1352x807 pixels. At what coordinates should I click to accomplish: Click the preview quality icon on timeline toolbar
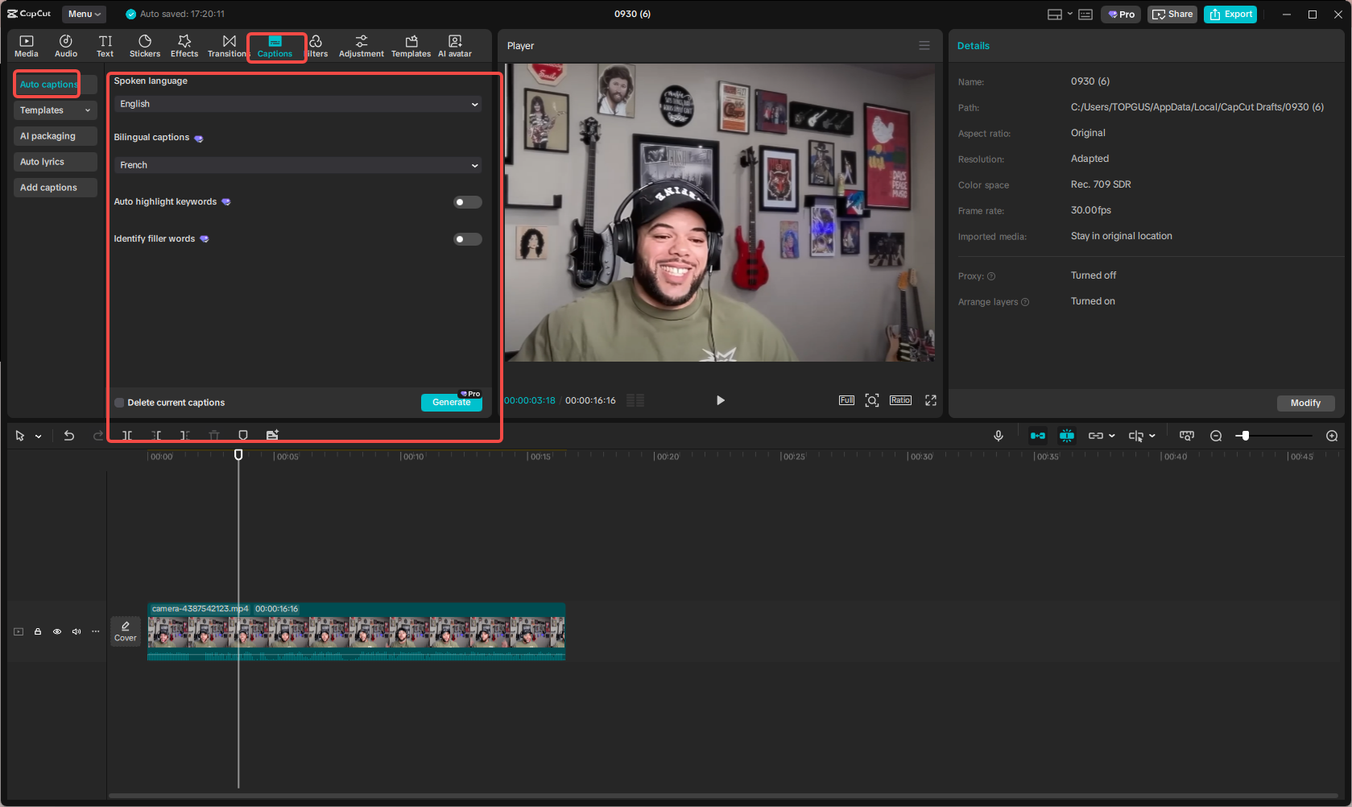click(x=1186, y=435)
